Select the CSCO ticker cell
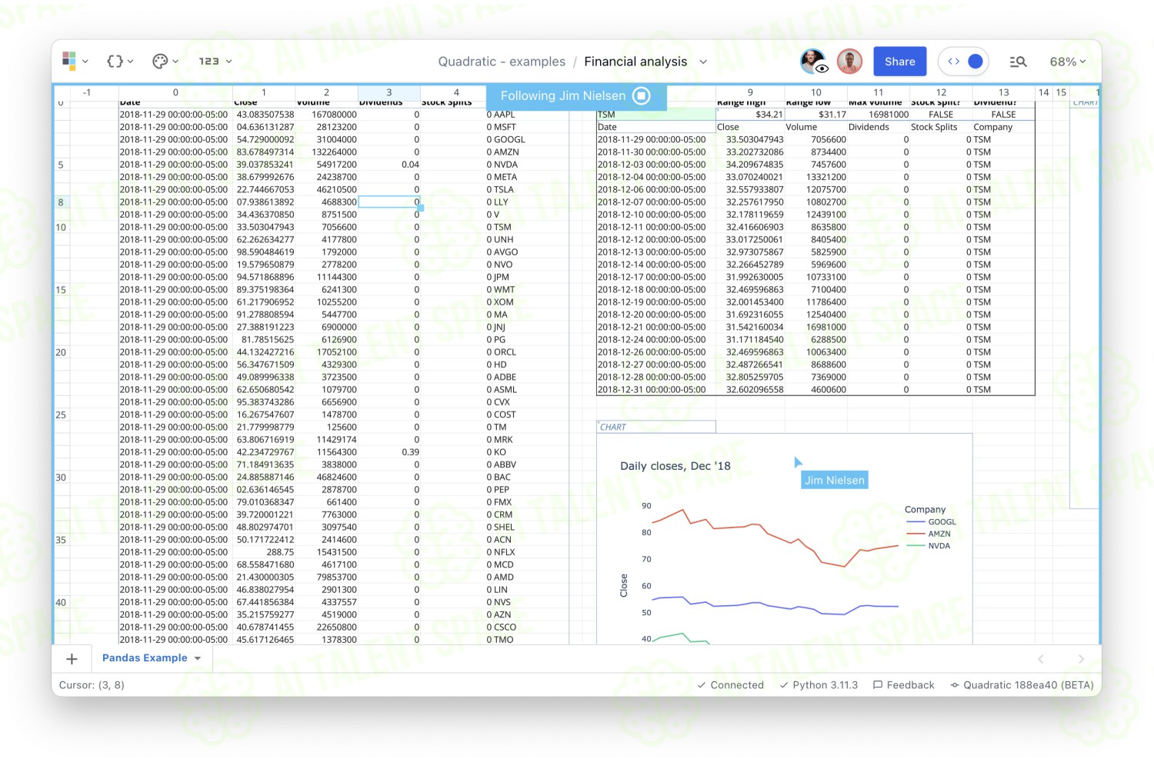Viewport: 1154px width, 769px height. click(505, 628)
